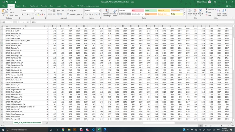Viewport: 235px width, 132px height.
Task: Open the General number format dropdown
Action: pos(99,11)
